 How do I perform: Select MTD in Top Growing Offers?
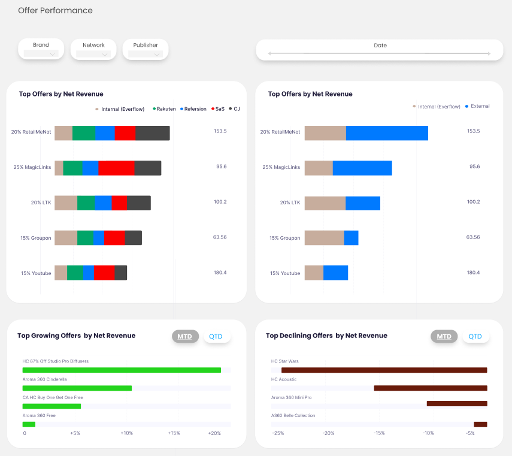185,336
